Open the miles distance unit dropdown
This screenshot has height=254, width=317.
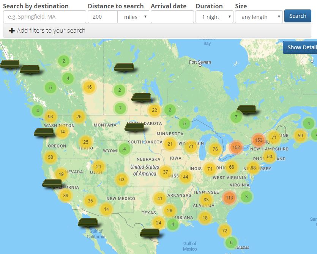(x=133, y=17)
